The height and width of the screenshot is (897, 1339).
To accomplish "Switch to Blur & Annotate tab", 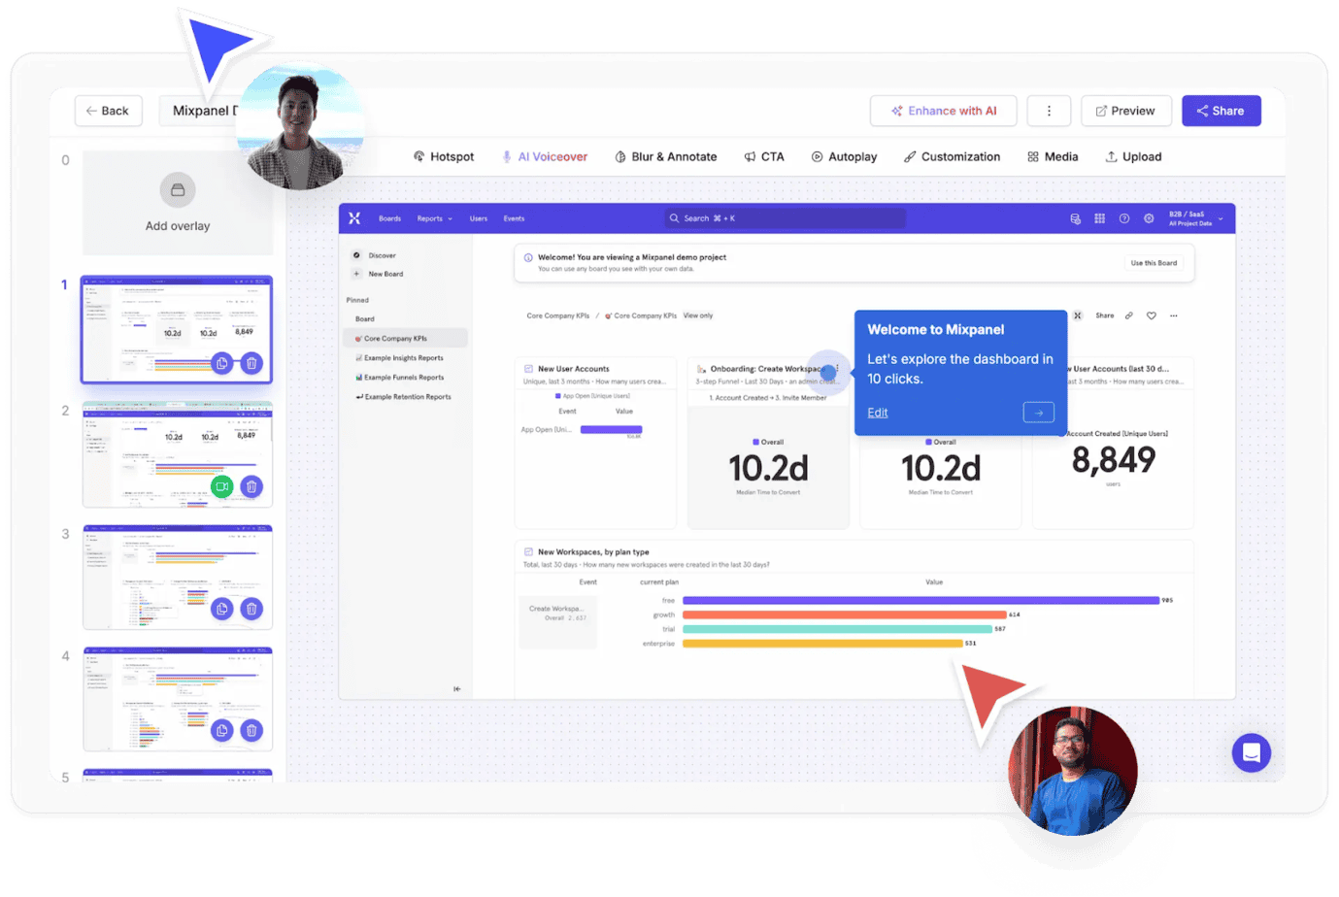I will coord(666,156).
